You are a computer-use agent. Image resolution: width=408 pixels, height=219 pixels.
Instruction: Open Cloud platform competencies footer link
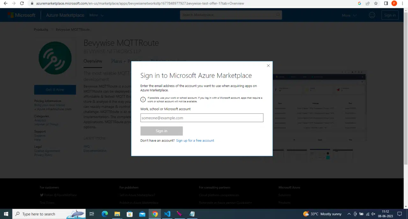pyautogui.click(x=219, y=195)
